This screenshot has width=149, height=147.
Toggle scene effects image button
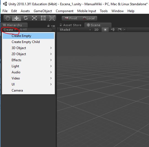[120, 30]
